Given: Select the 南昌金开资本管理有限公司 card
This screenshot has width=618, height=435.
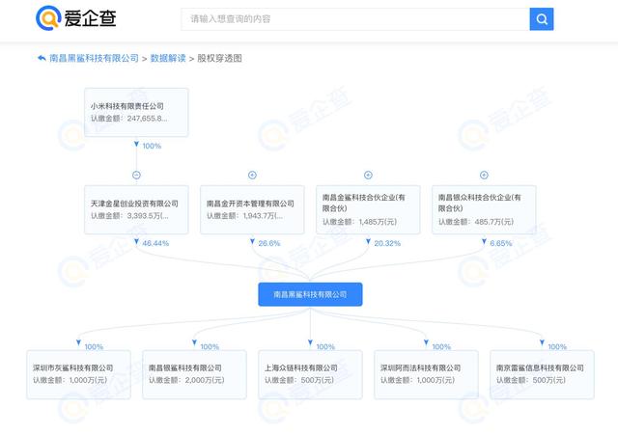Looking at the screenshot, I should click(x=252, y=210).
